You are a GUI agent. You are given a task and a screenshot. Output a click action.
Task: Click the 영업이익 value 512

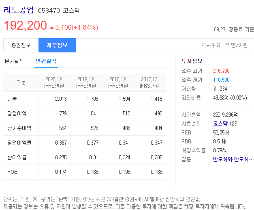coord(126,113)
